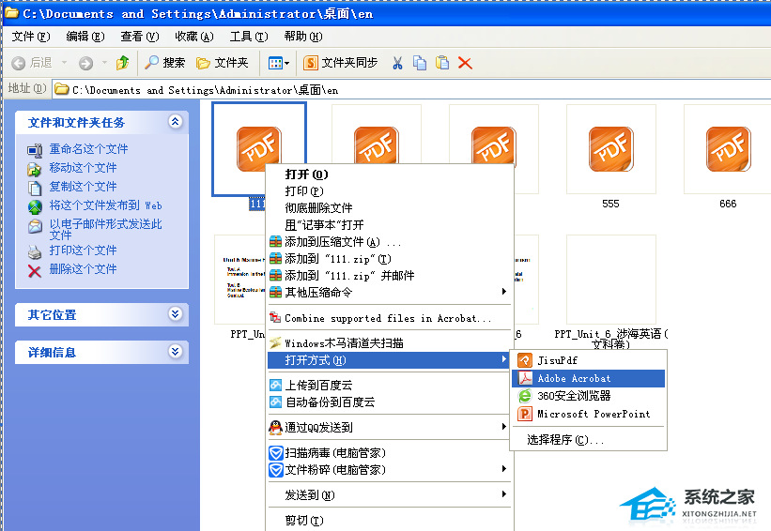Click the Folder Sync (文件夹同步) icon

341,63
